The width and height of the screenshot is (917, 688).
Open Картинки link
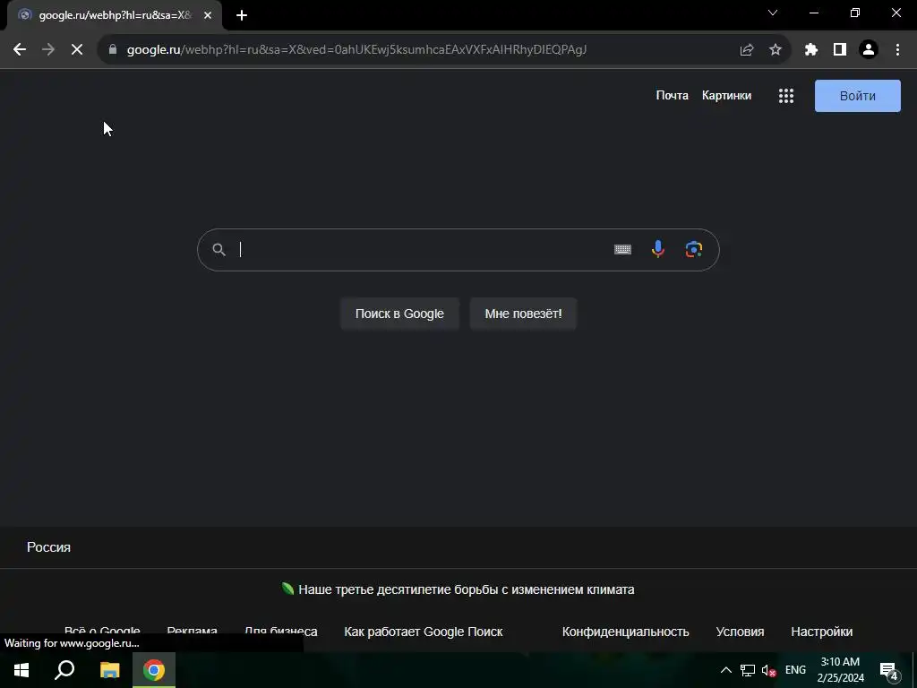[x=726, y=95]
